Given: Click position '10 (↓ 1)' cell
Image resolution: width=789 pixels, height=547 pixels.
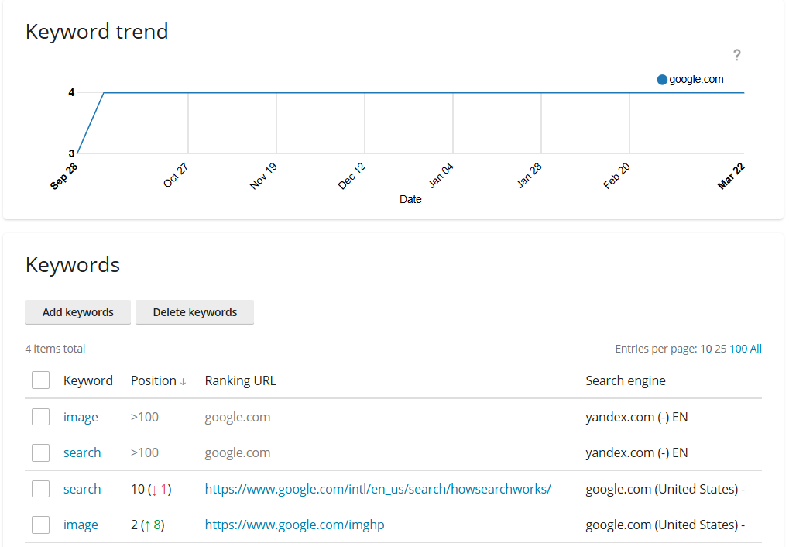Looking at the screenshot, I should coord(151,489).
